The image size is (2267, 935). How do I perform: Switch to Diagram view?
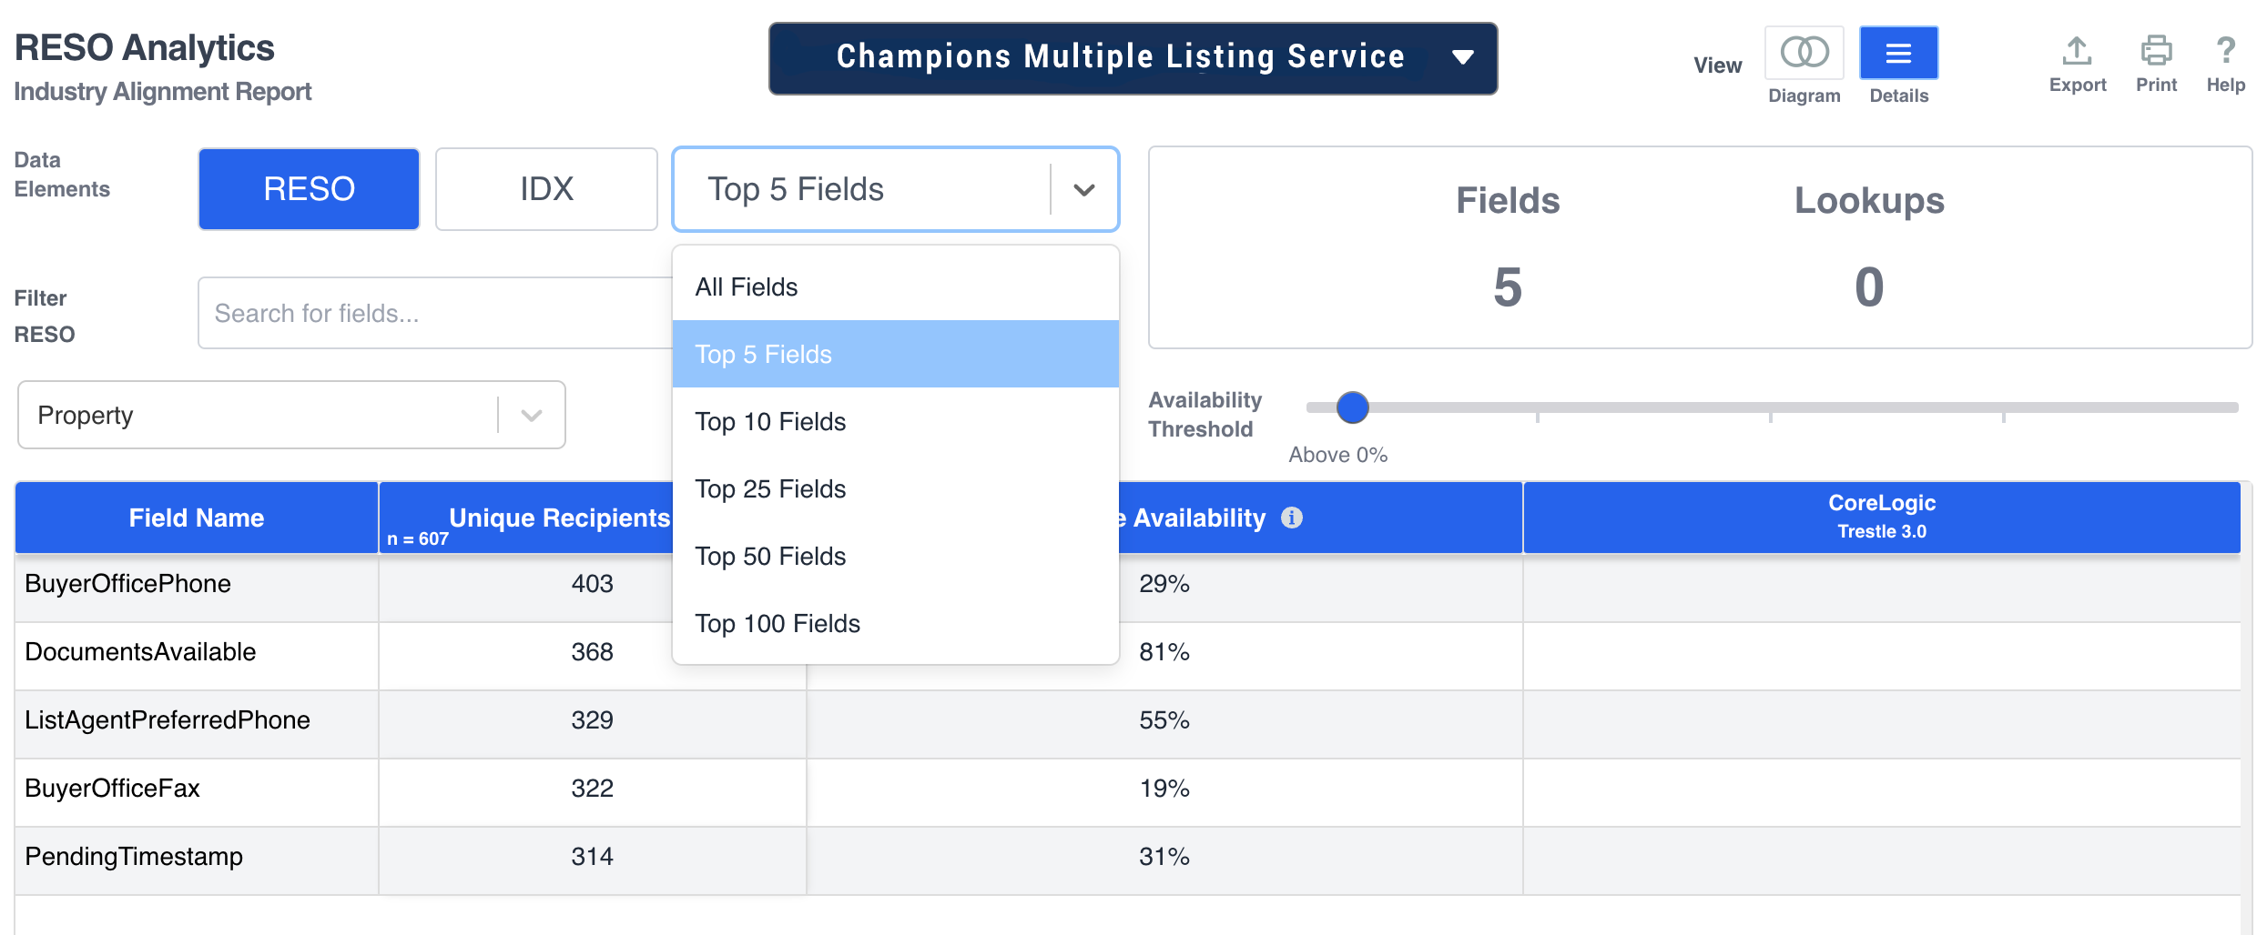click(1804, 53)
